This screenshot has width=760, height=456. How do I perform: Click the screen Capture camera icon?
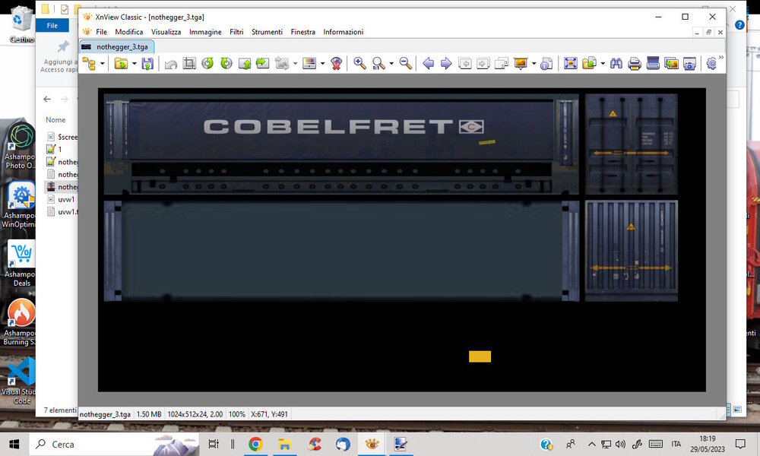click(x=690, y=64)
